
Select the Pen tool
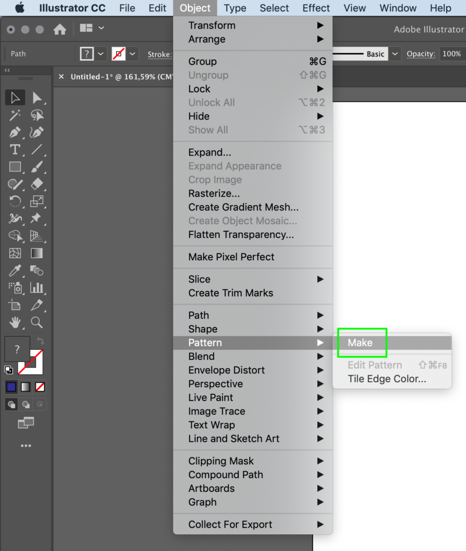pyautogui.click(x=15, y=132)
